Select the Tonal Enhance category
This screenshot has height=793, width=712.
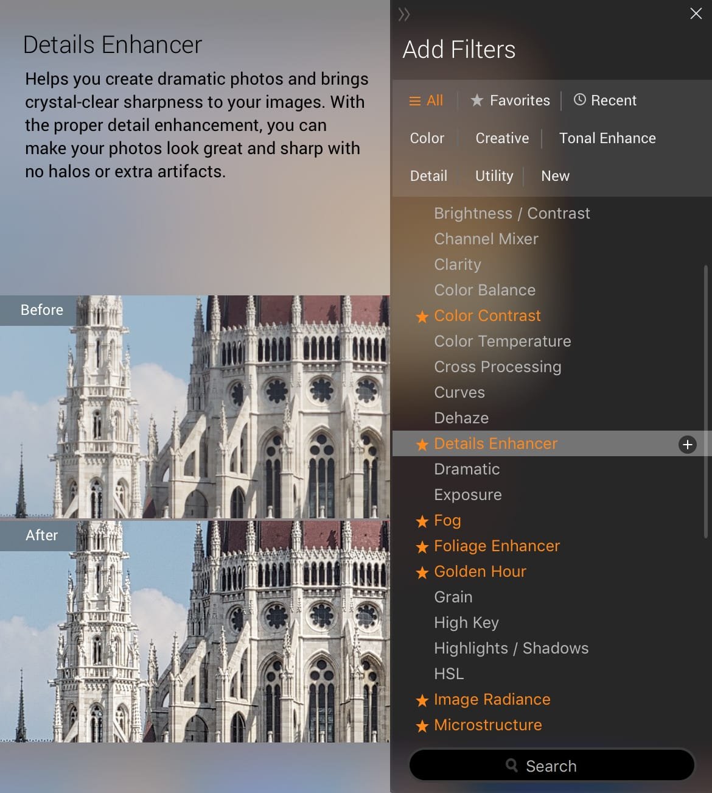pos(607,138)
